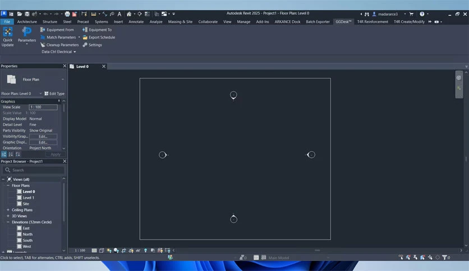Click the View Scale 1 : 100 field

pos(43,107)
